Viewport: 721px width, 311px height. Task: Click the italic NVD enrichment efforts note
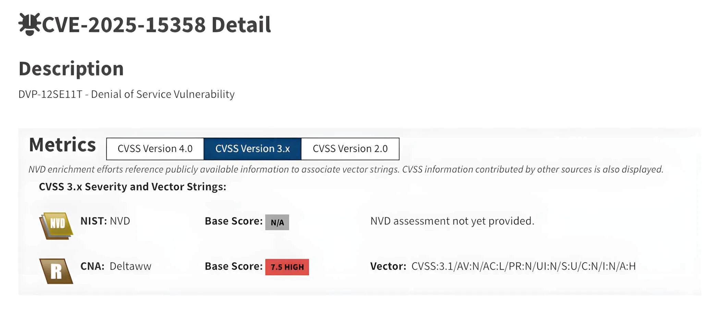346,169
